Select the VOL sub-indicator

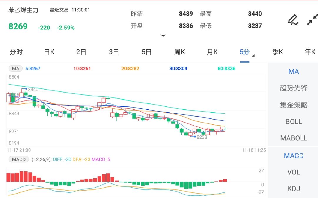[x=294, y=172]
